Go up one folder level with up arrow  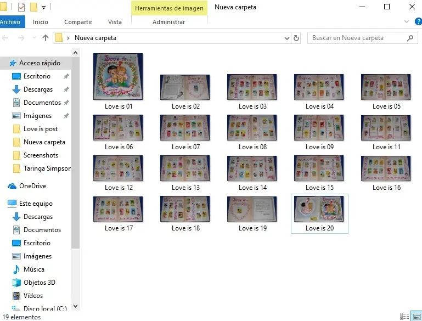pos(46,38)
